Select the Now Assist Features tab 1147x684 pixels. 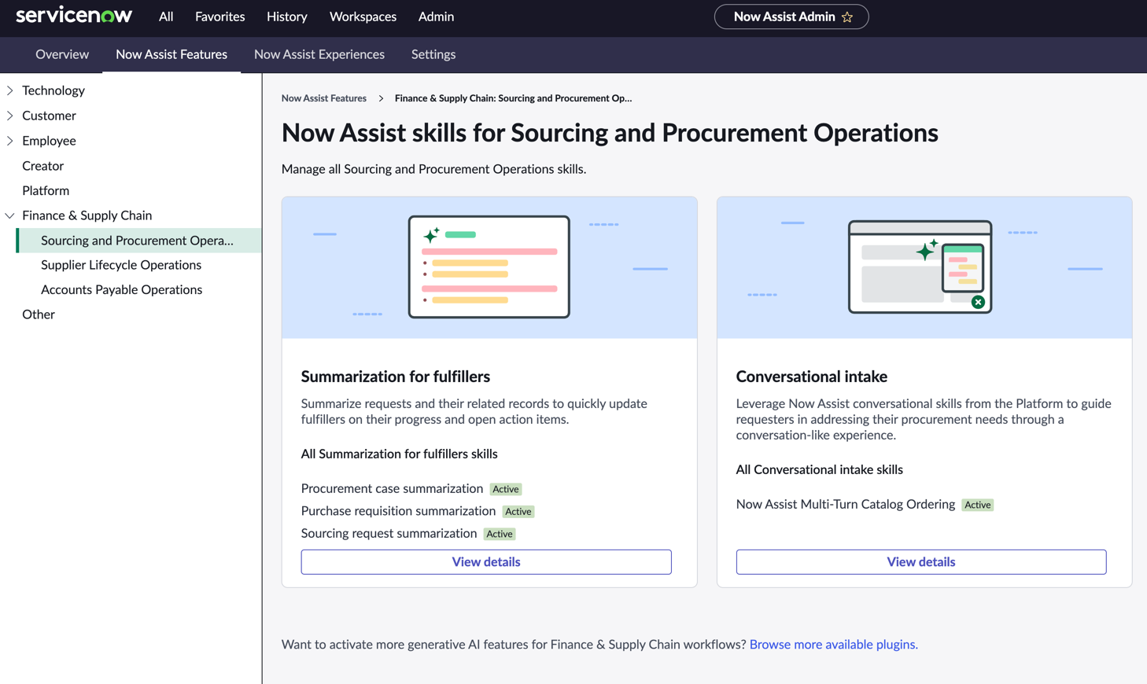[171, 54]
